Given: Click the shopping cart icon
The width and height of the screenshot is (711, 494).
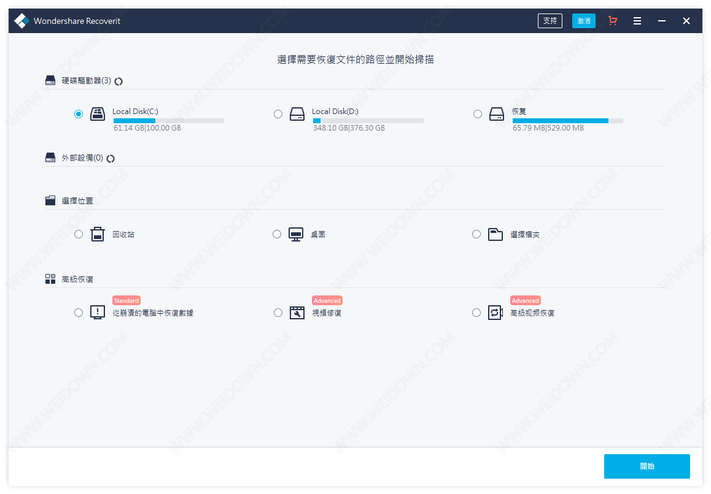Looking at the screenshot, I should [612, 21].
